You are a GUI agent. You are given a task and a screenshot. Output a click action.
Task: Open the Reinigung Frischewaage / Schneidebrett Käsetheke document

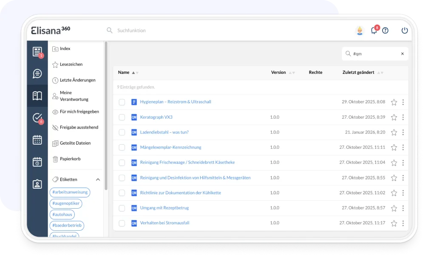[x=187, y=162]
